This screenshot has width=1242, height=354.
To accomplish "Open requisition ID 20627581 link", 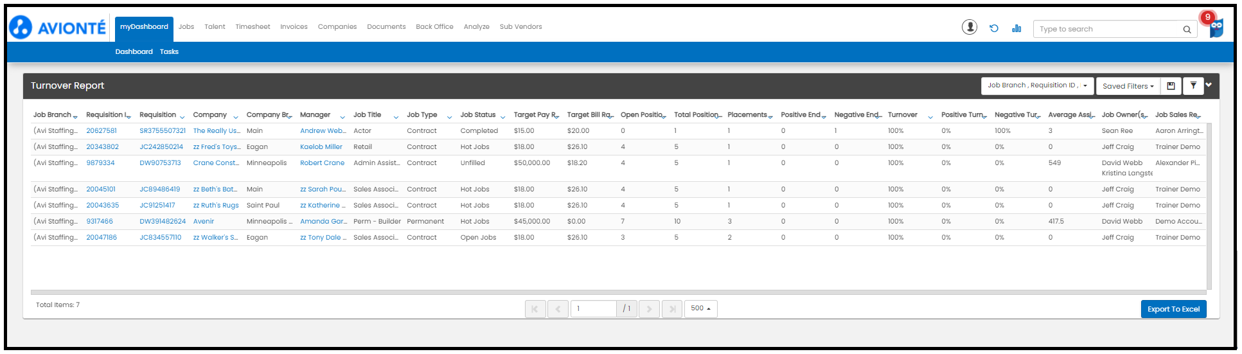I will pyautogui.click(x=102, y=131).
